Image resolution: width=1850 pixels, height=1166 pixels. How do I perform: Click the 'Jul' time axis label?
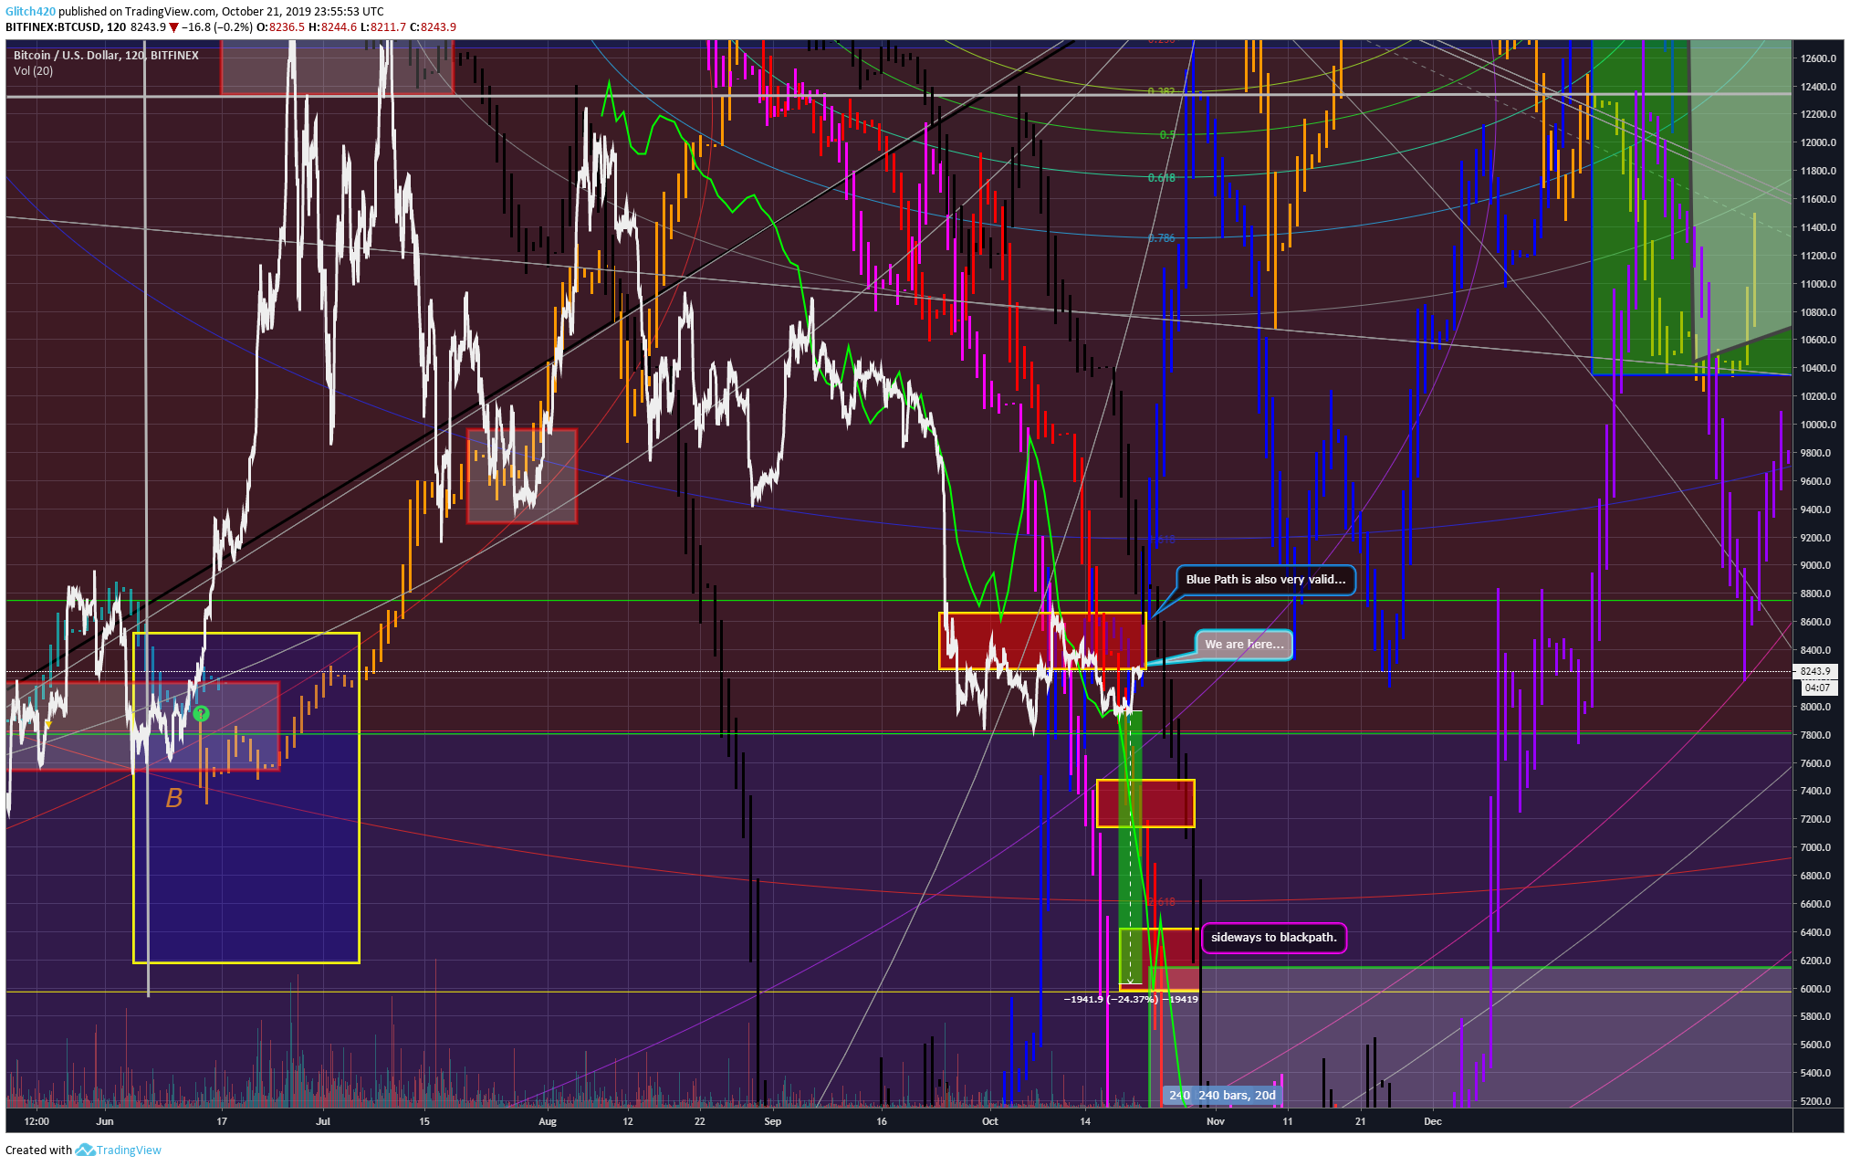coord(323,1121)
